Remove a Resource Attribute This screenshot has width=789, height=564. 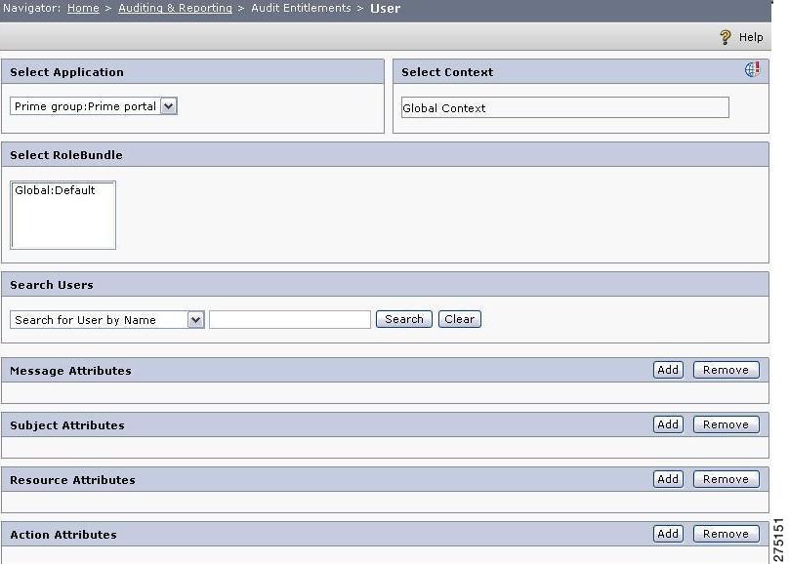click(727, 479)
